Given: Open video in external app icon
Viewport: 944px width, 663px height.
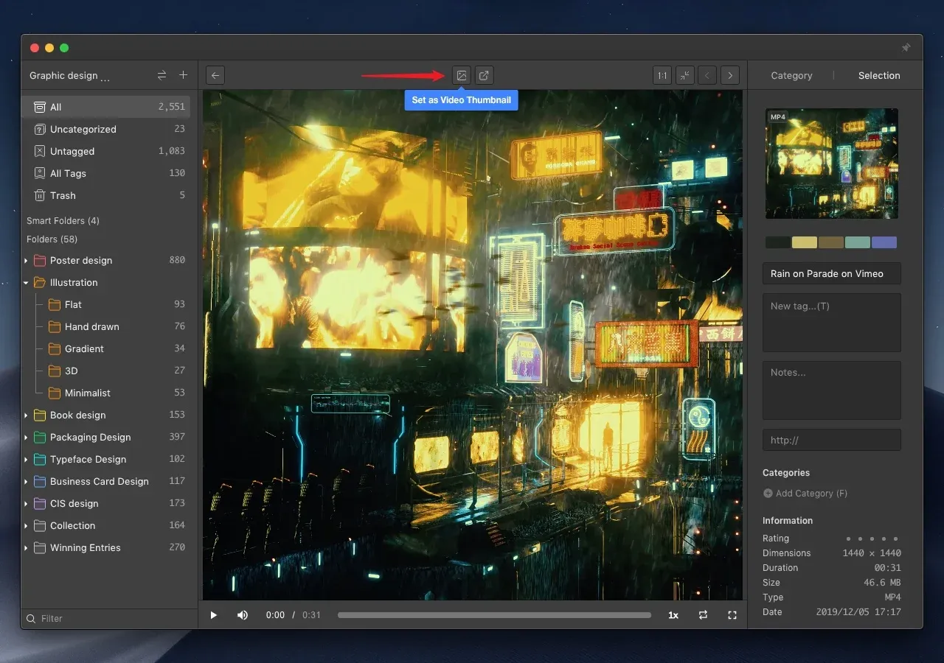Looking at the screenshot, I should (484, 75).
